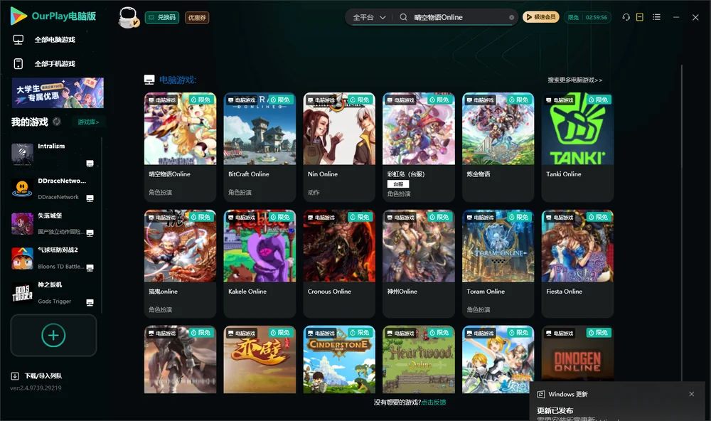Select Fiesta Online game thumbnail
Image resolution: width=711 pixels, height=421 pixels.
[577, 246]
